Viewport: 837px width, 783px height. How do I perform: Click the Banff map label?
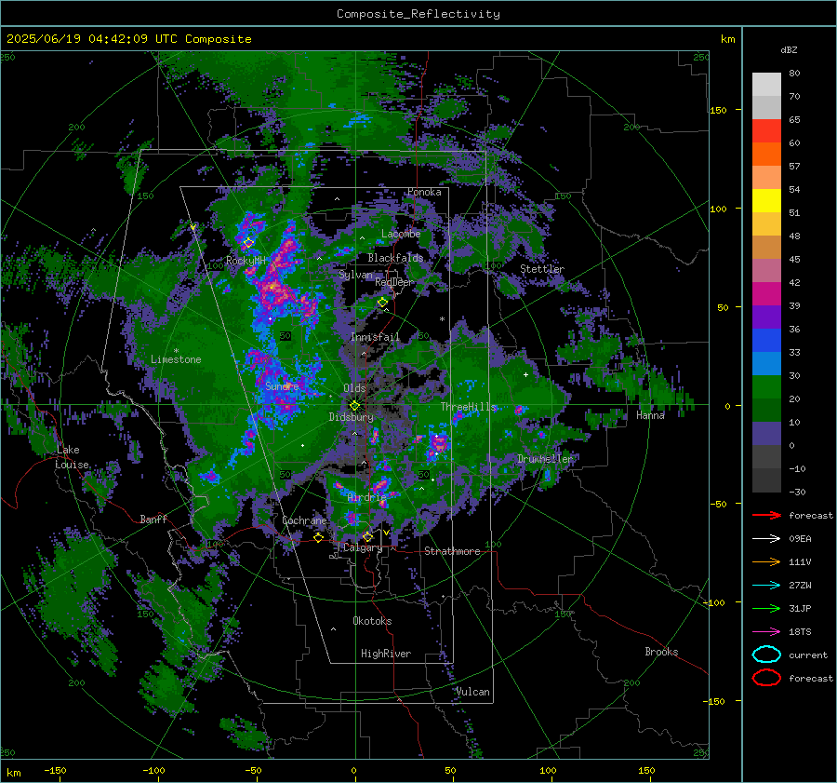[x=153, y=519]
